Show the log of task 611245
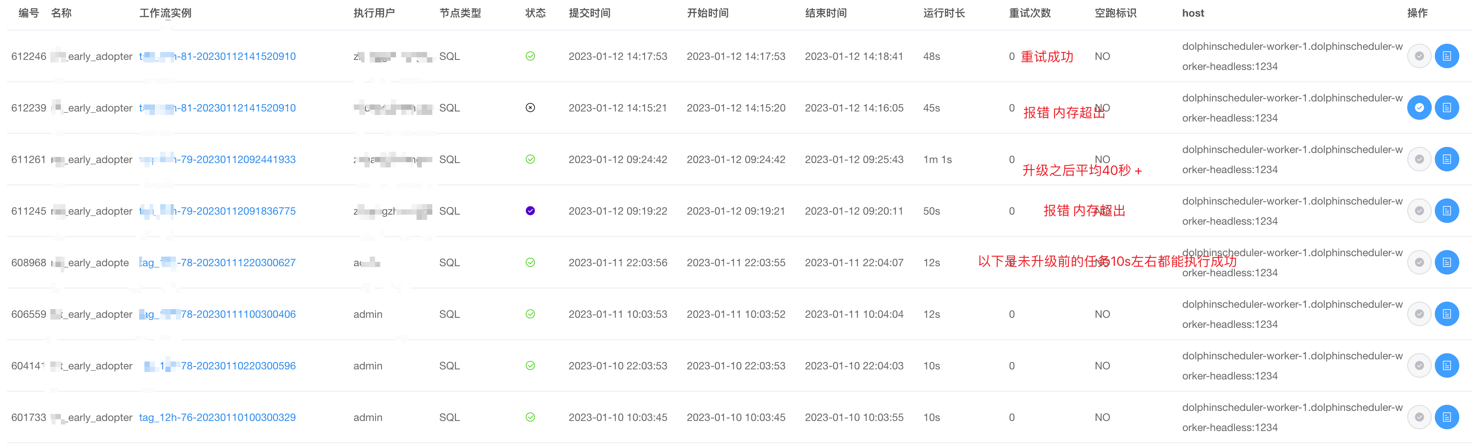This screenshot has width=1472, height=445. (x=1446, y=211)
